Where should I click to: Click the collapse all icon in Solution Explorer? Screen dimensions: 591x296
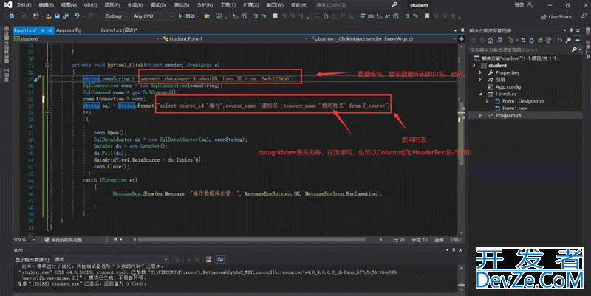540,41
